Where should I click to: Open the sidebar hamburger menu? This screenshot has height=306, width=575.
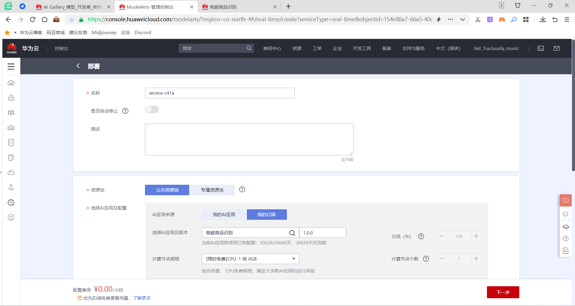point(11,66)
